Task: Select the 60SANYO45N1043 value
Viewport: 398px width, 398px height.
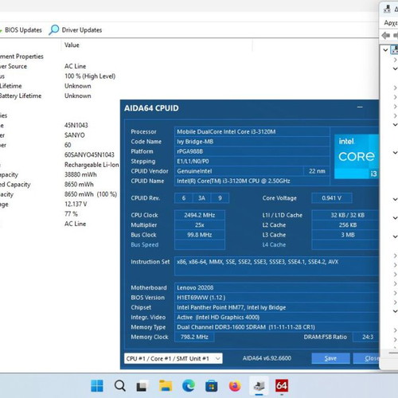Action: pos(89,154)
